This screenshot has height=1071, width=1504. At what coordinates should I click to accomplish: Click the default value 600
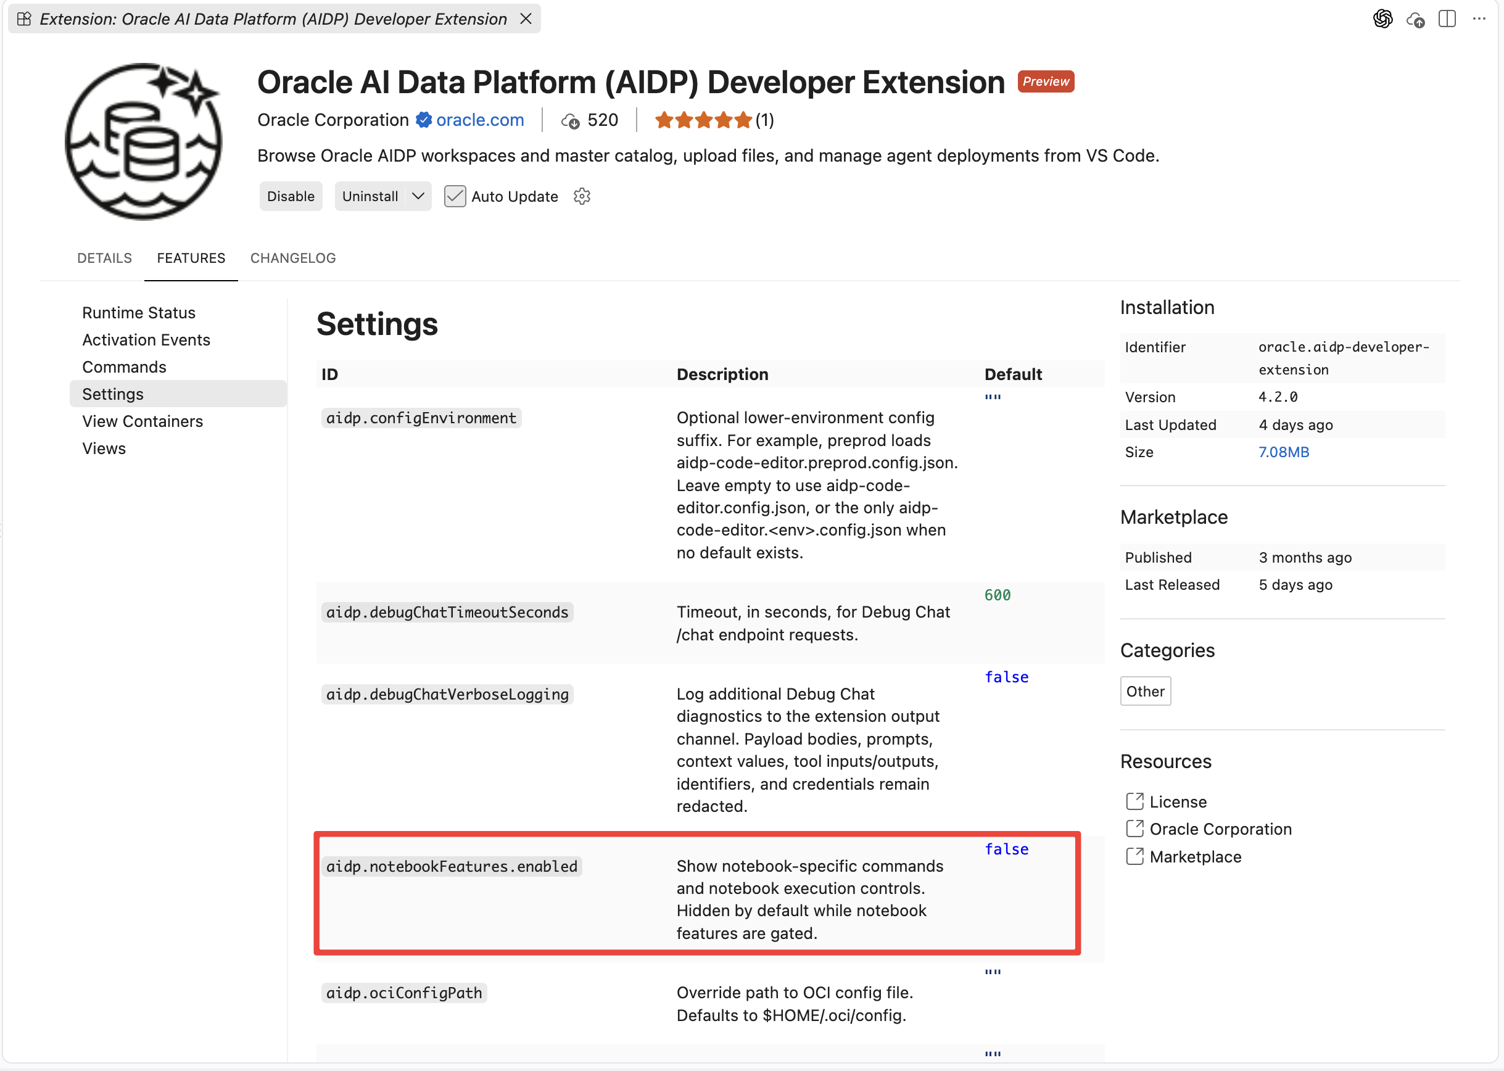click(x=997, y=595)
